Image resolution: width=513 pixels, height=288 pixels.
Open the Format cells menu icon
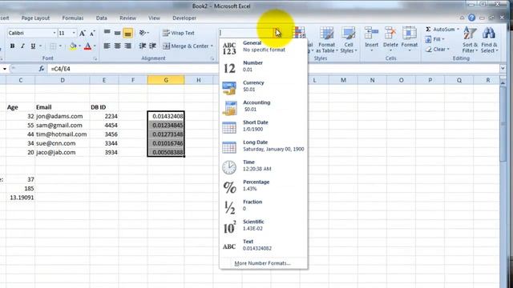point(410,34)
